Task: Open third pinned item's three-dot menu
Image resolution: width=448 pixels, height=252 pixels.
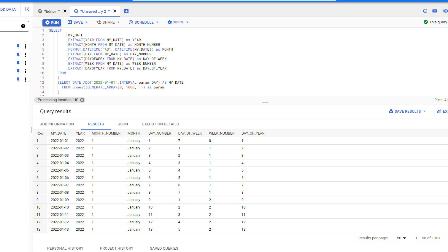Action: [26, 63]
